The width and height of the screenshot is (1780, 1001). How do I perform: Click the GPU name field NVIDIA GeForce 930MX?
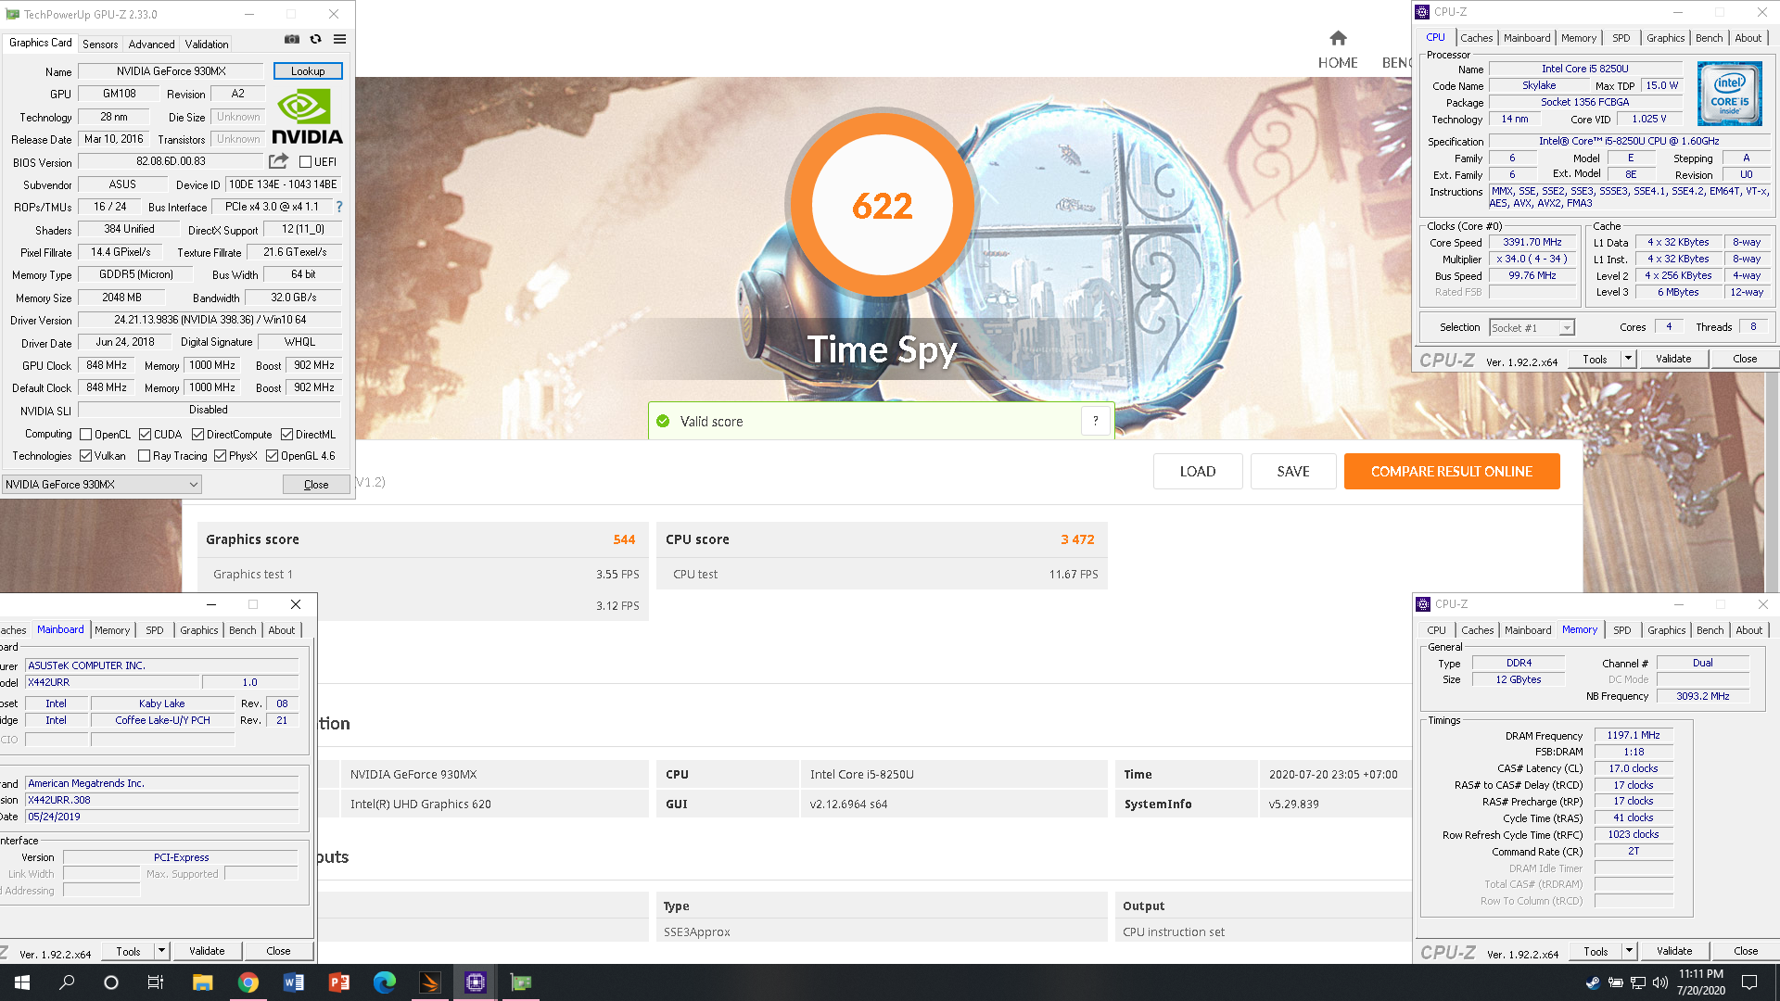(172, 71)
